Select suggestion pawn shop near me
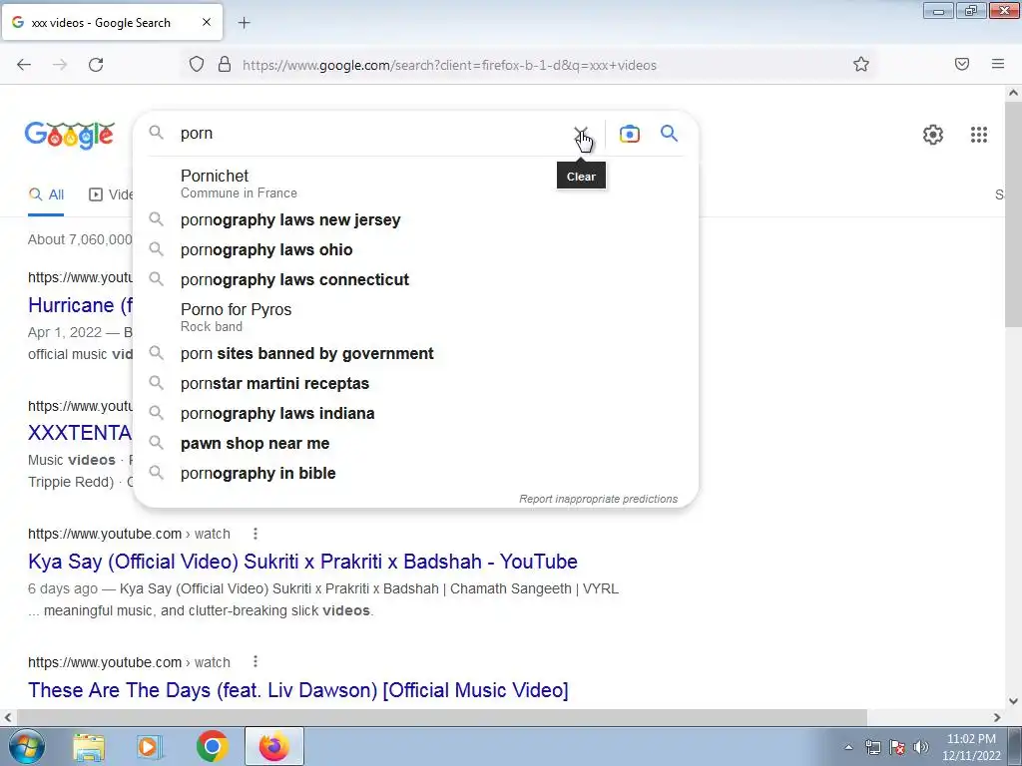Screen dimensions: 1022x766 tap(415, 444)
